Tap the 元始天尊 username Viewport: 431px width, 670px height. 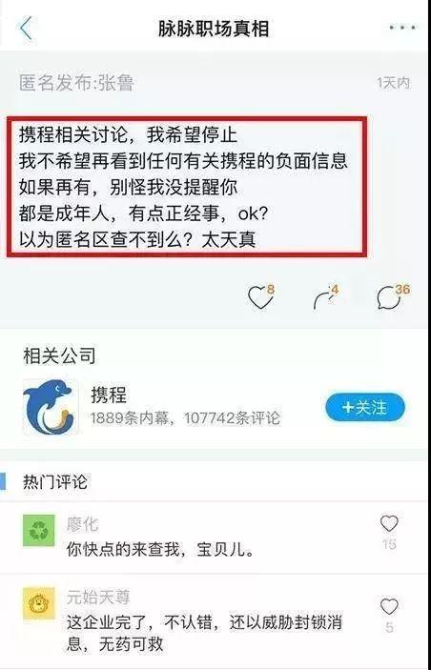point(98,598)
